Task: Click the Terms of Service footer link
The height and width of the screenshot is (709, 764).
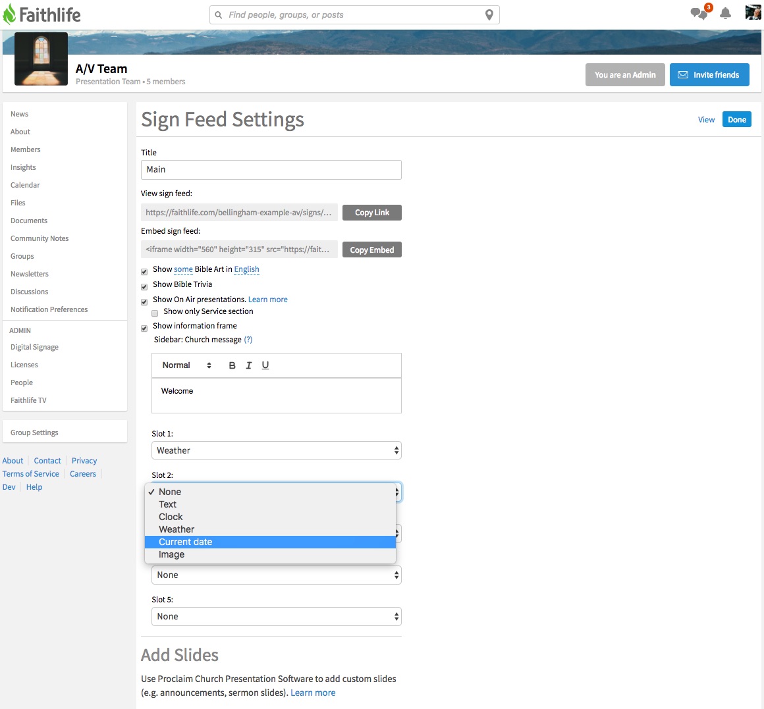Action: pos(31,474)
